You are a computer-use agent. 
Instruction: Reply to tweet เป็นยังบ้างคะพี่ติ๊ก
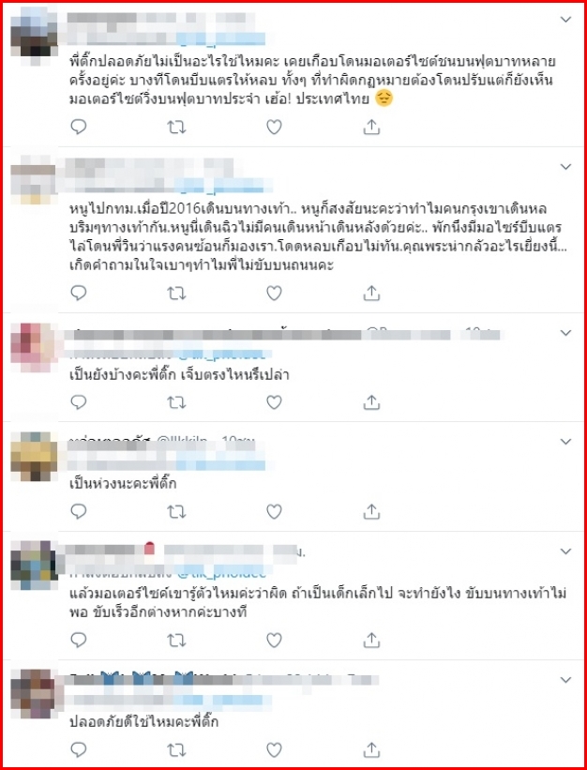pyautogui.click(x=79, y=402)
